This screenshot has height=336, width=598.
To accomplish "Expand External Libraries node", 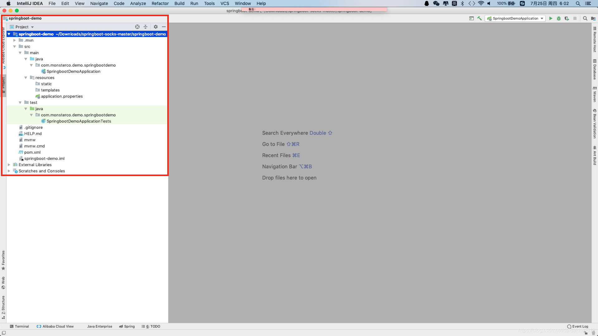I will click(9, 165).
